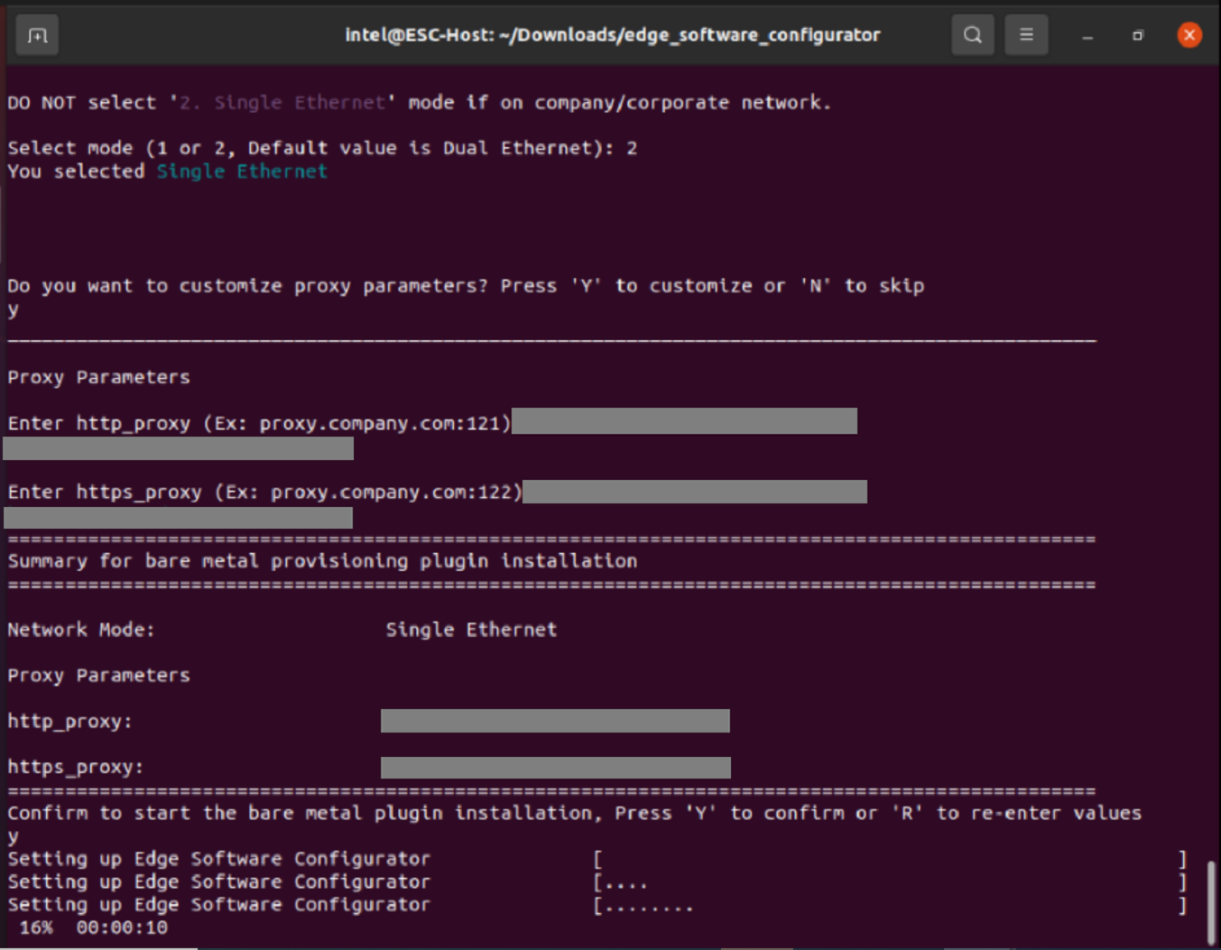Expand search options in the terminal
Screen dimensions: 1221x950
click(972, 35)
